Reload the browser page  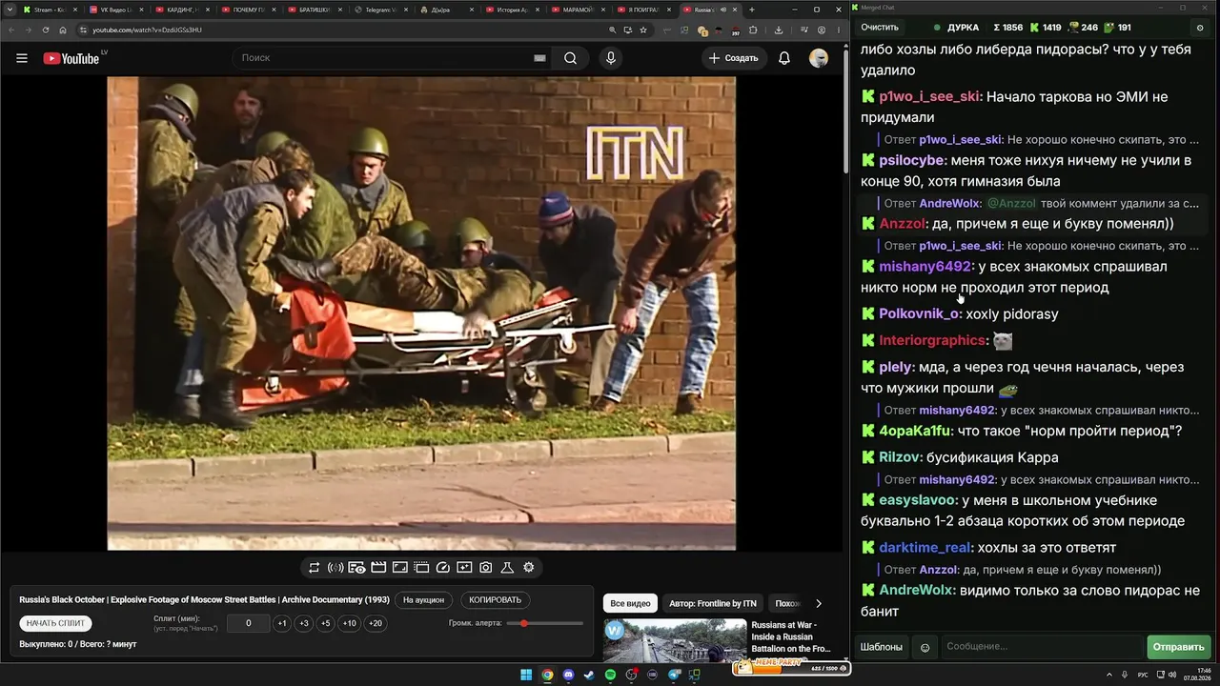tap(45, 30)
